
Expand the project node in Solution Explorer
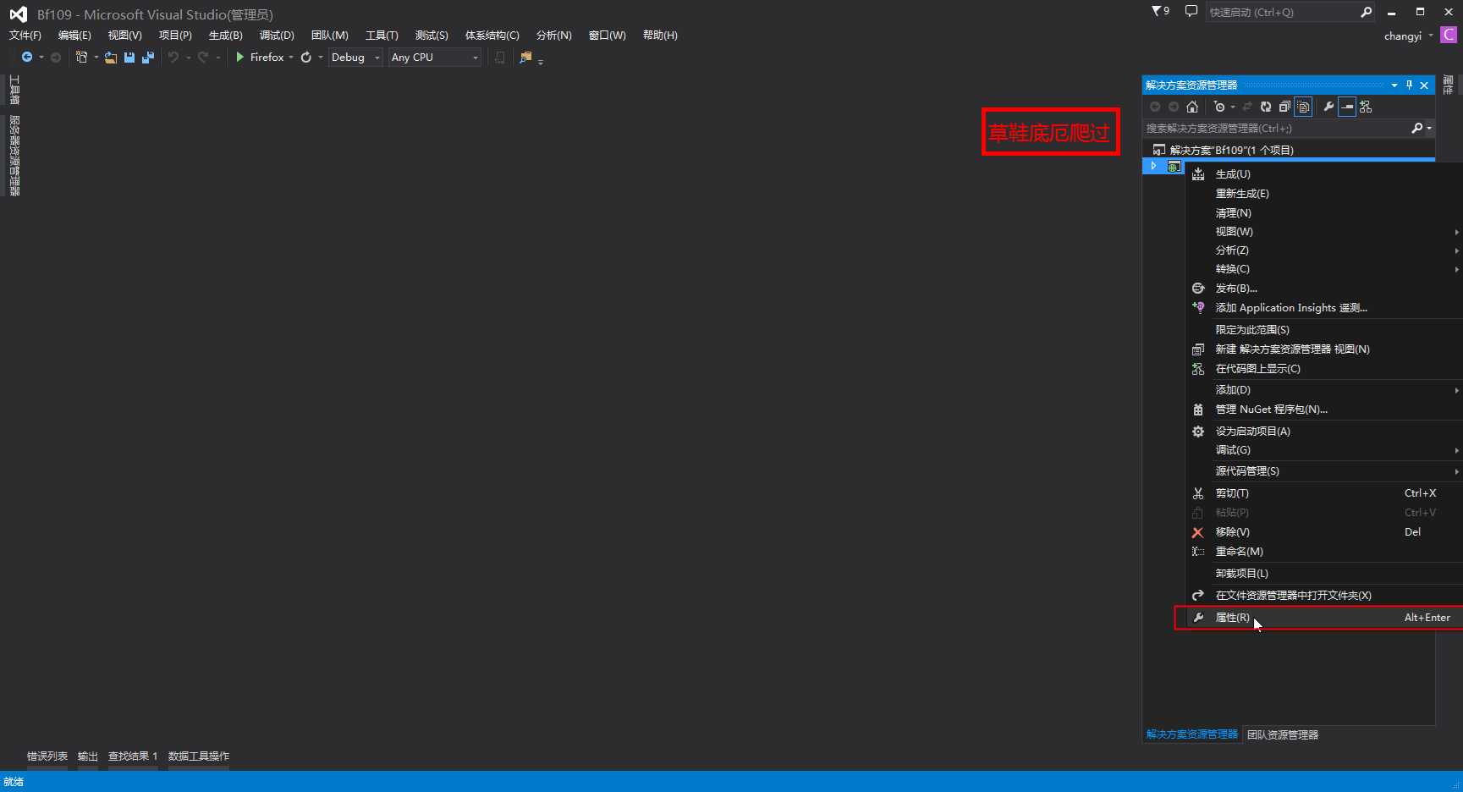(1153, 166)
